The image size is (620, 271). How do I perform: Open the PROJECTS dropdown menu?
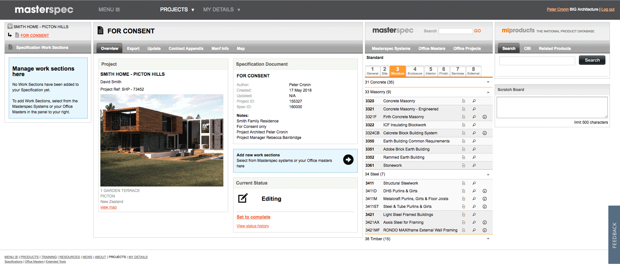(x=177, y=10)
